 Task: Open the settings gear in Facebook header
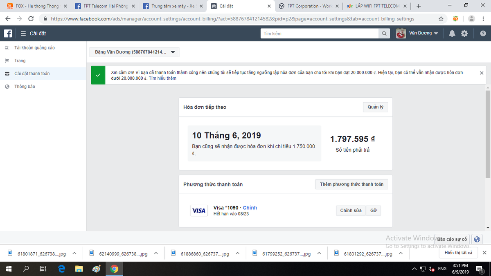coord(464,34)
